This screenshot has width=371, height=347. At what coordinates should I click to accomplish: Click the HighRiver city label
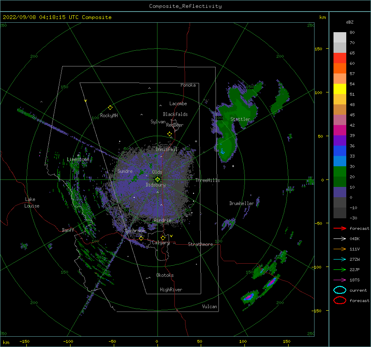pos(171,290)
